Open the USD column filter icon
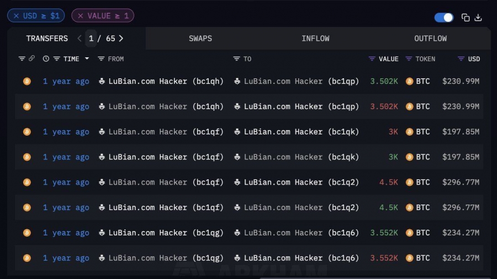This screenshot has width=497, height=279. [x=461, y=59]
